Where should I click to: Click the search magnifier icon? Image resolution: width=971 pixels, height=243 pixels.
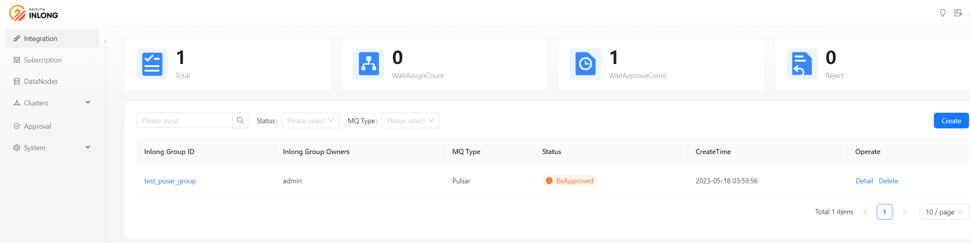coord(241,121)
